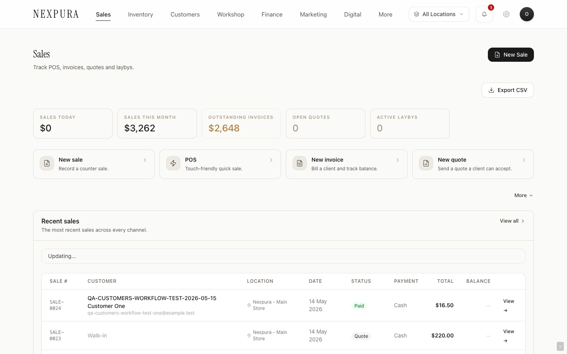Screen dimensions: 567x354
Task: Open the New quote quick action card
Action: (473, 164)
